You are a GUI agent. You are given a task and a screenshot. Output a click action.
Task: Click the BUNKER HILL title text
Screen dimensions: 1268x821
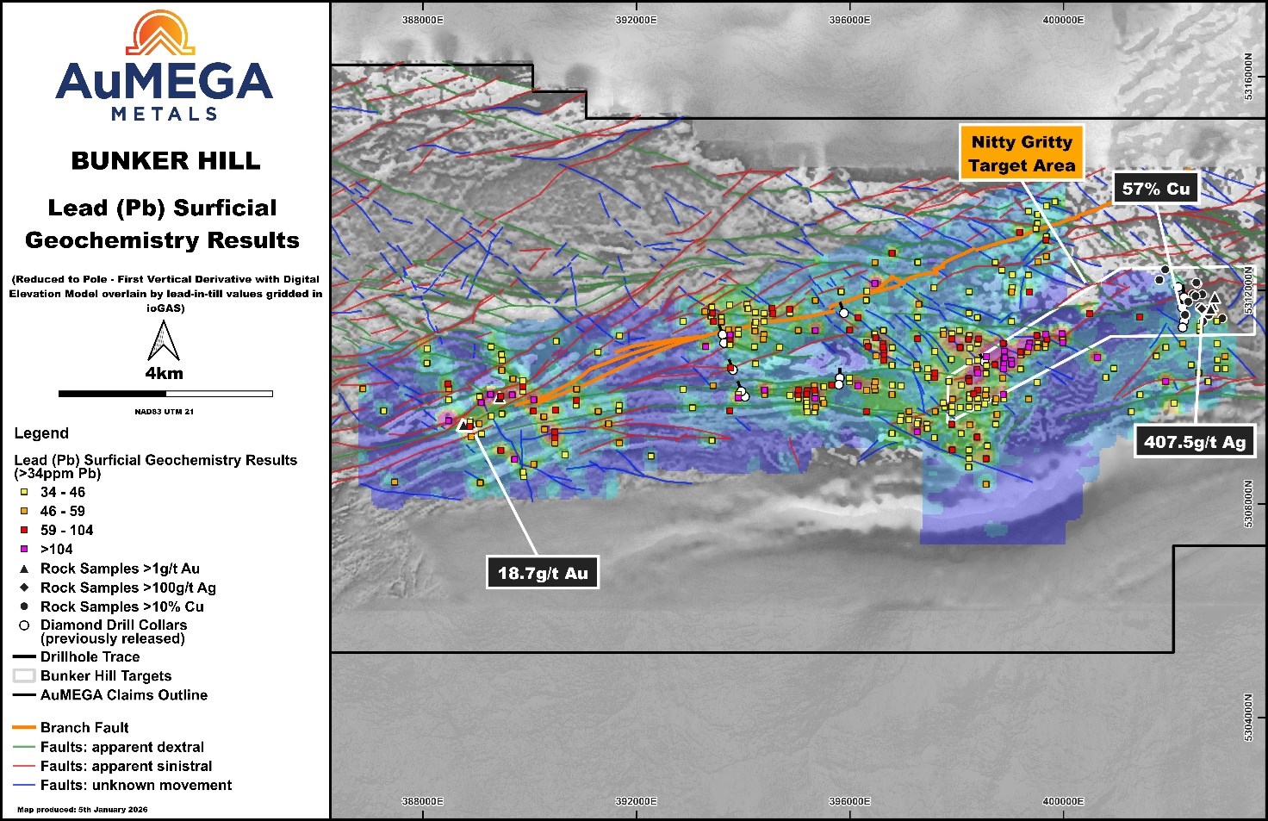(x=165, y=161)
